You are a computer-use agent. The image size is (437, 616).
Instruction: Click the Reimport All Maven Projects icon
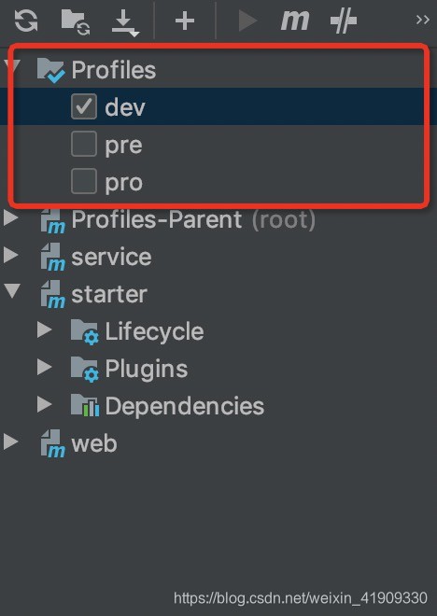point(26,21)
